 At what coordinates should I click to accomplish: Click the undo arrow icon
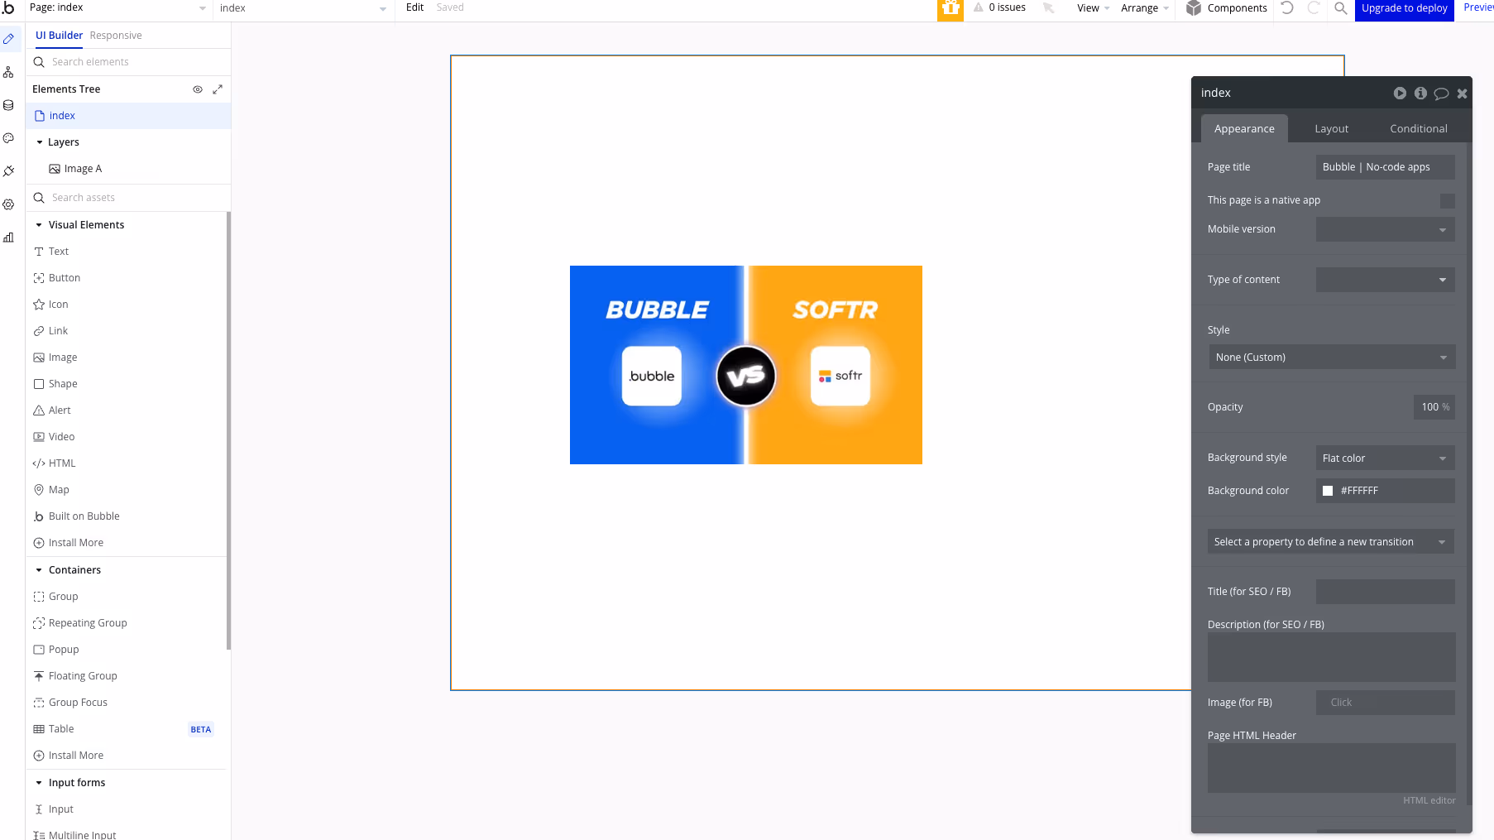(1287, 7)
